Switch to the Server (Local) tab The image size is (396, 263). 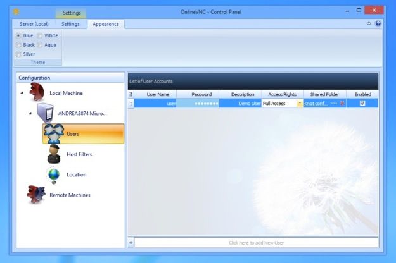point(34,24)
